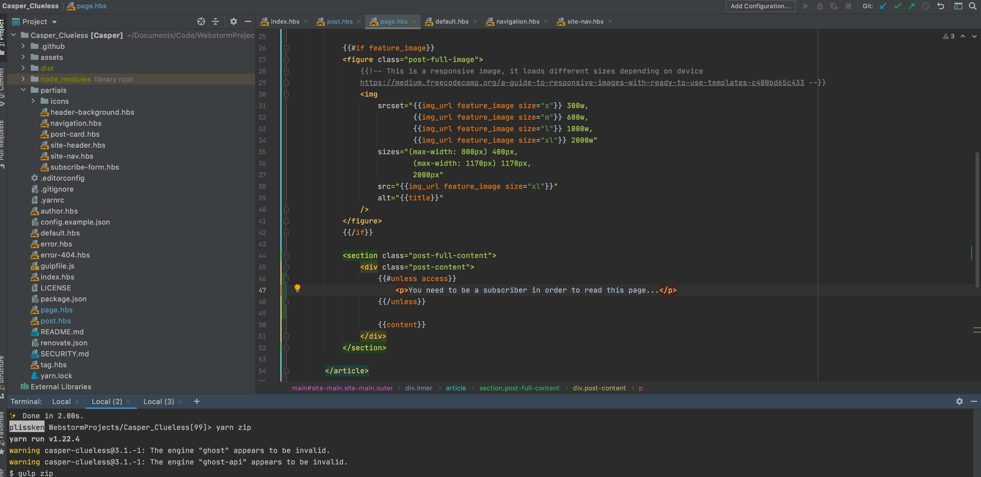Click the locate file target icon
Viewport: 981px width, 477px height.
click(x=201, y=22)
